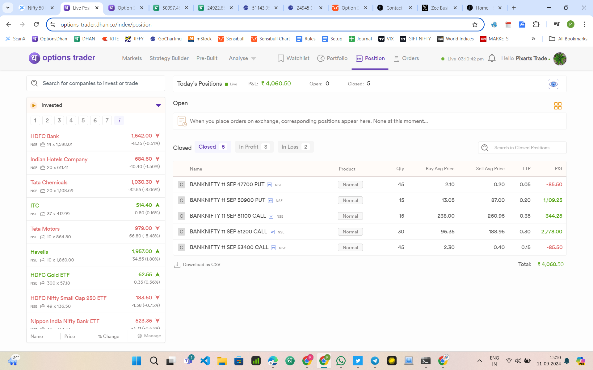Open the Pre-Built strategies menu
Screen dimensions: 593x370
coord(207,58)
